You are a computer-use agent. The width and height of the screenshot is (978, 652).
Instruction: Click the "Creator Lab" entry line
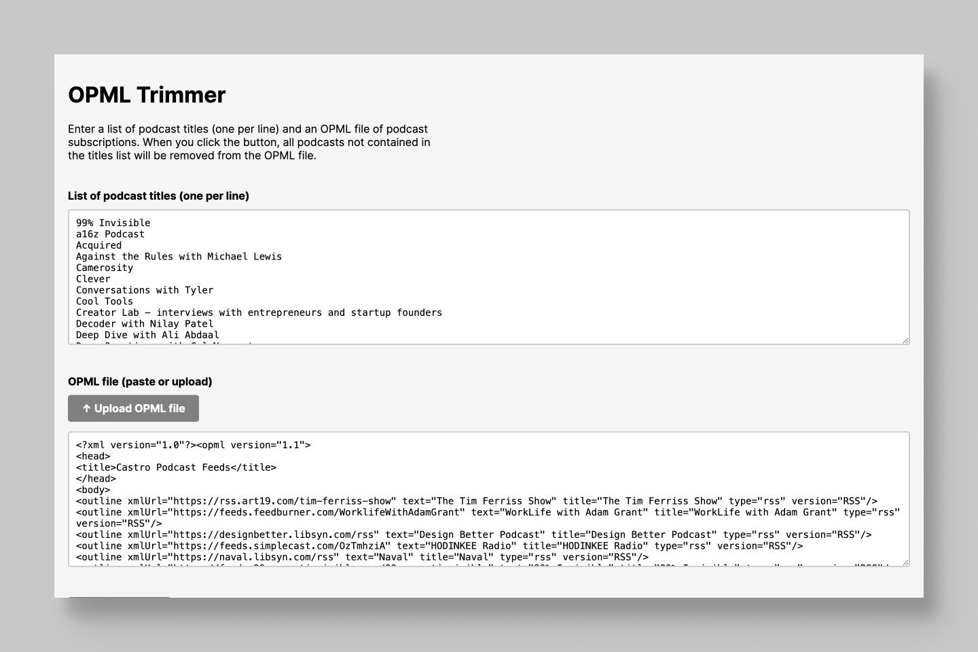(x=259, y=312)
